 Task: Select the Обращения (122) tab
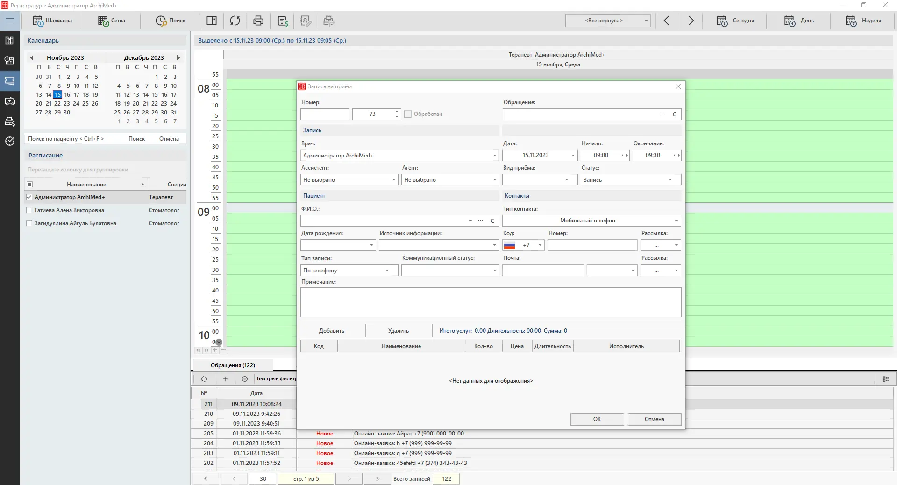[233, 365]
